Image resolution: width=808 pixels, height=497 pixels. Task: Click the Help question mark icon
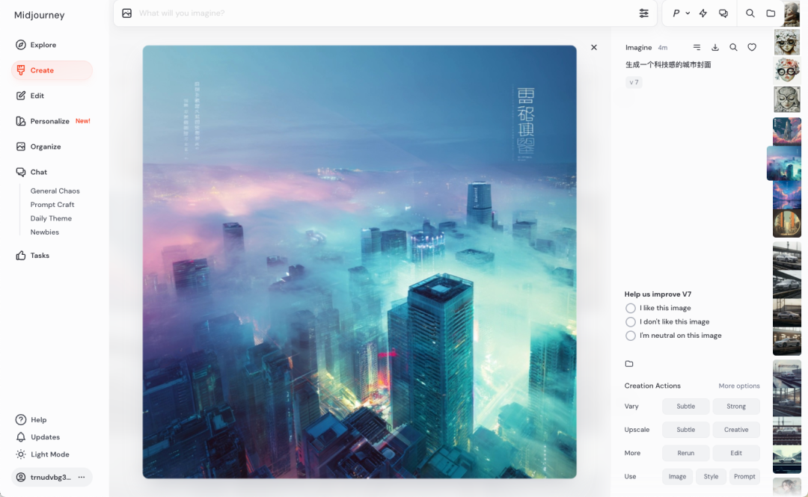[x=21, y=420]
